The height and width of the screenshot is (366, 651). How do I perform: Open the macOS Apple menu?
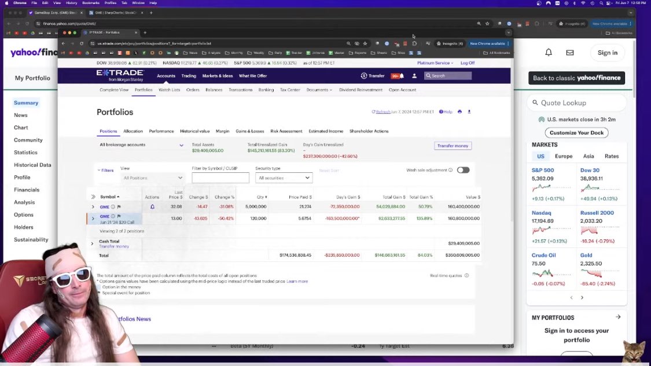6,3
